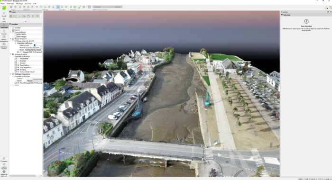This screenshot has width=332, height=180.
Task: Collapse the Sélection section in Propriétés panel
Action: coord(282,15)
